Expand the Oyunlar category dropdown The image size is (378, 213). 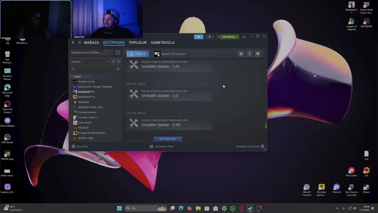[90, 62]
